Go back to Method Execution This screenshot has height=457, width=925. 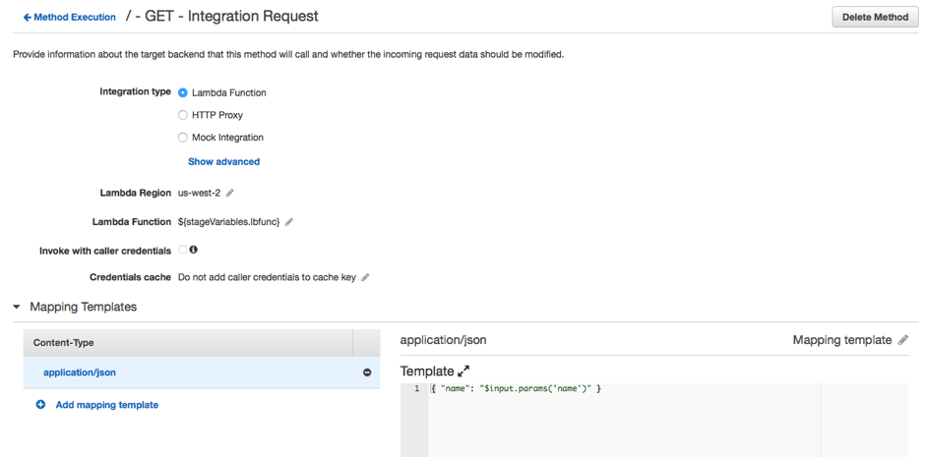click(69, 17)
